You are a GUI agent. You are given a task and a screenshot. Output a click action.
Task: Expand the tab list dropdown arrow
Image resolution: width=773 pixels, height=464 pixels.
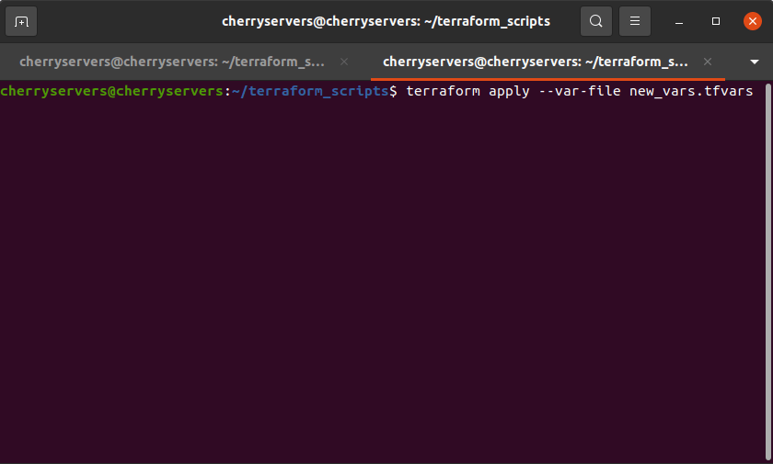point(754,62)
